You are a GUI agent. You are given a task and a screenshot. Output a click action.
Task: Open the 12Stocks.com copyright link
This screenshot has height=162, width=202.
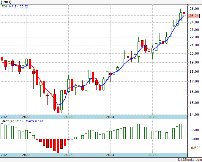point(190,160)
